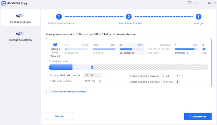The width and height of the screenshot is (217, 125).
Task: Click Espace utilisé de la partition field
Action: [x=93, y=75]
